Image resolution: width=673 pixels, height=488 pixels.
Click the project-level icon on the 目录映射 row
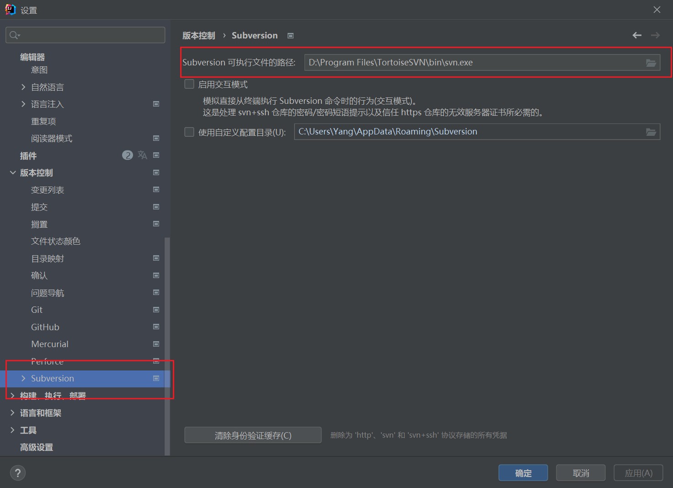click(156, 258)
